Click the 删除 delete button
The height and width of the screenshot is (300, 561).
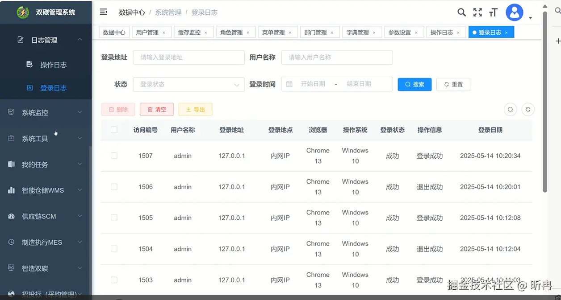click(118, 109)
